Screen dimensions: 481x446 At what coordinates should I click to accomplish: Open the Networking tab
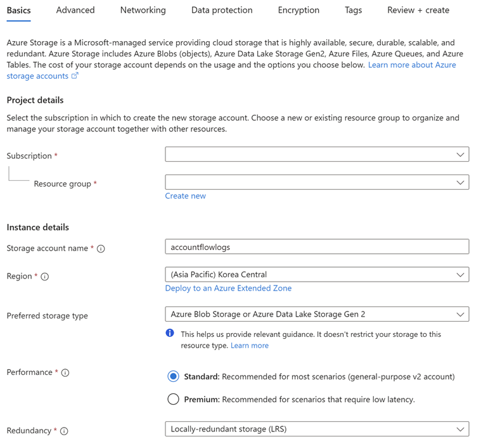(143, 10)
